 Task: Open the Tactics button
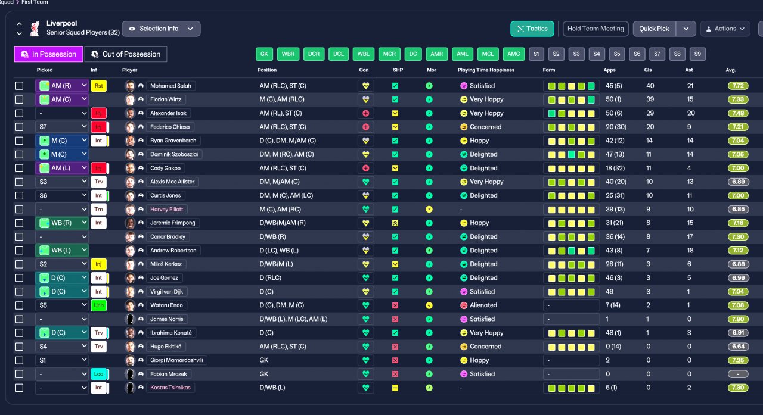pos(532,29)
